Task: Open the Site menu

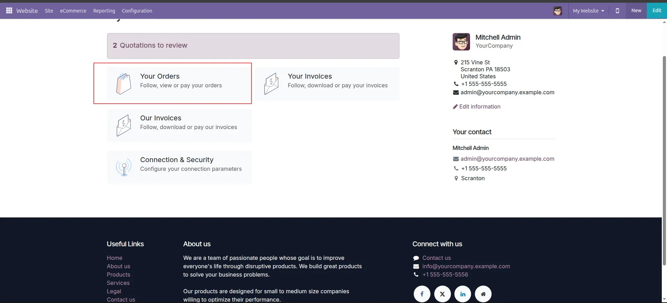Action: [49, 11]
